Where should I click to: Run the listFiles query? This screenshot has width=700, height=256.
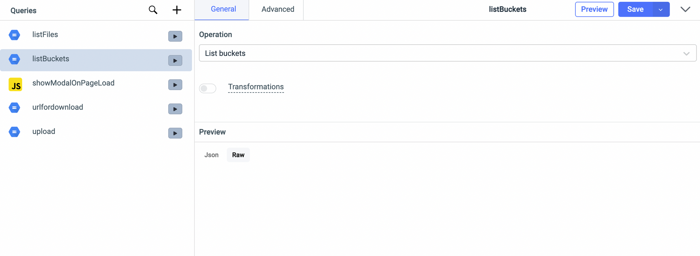(175, 36)
